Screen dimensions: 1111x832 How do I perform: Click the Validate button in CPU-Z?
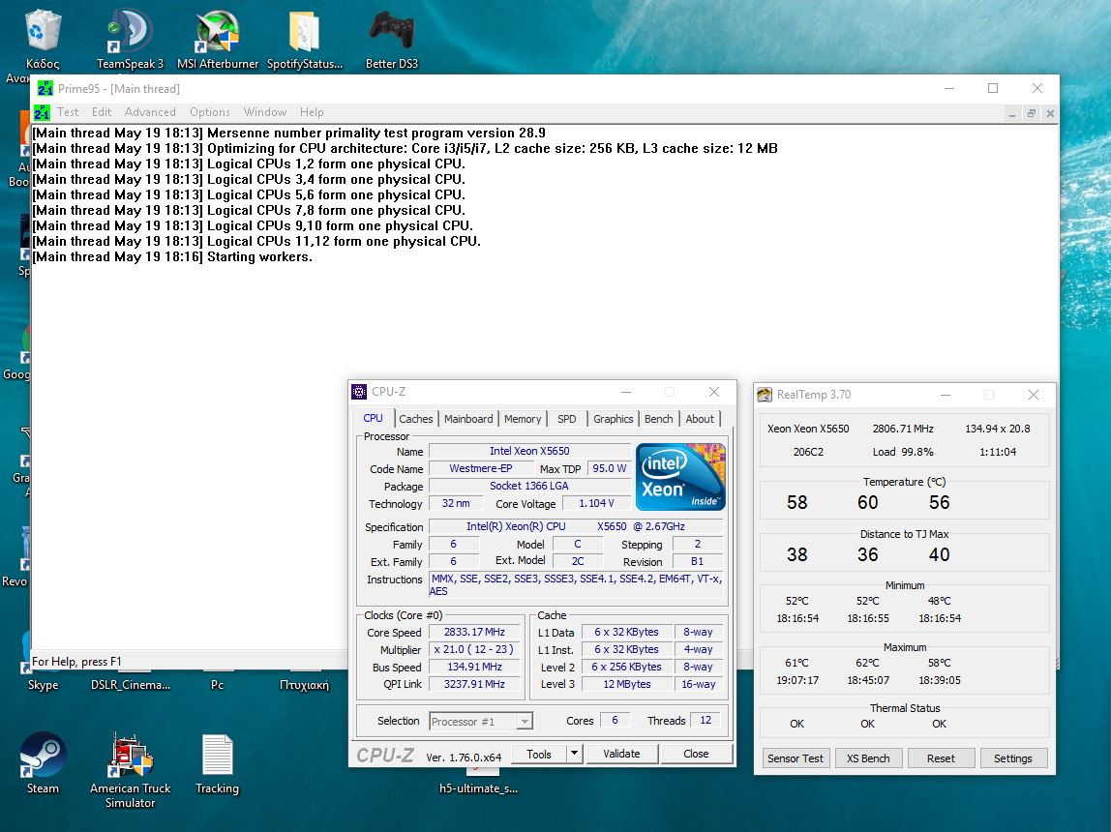coord(621,754)
